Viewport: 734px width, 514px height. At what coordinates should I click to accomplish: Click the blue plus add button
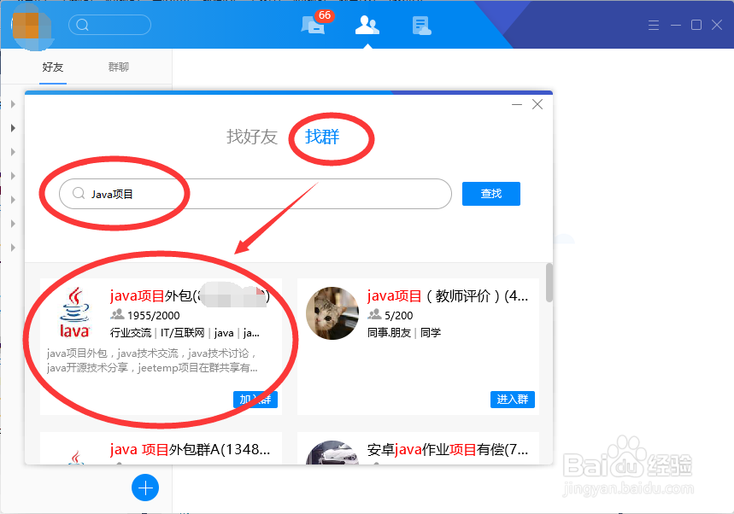pos(145,488)
